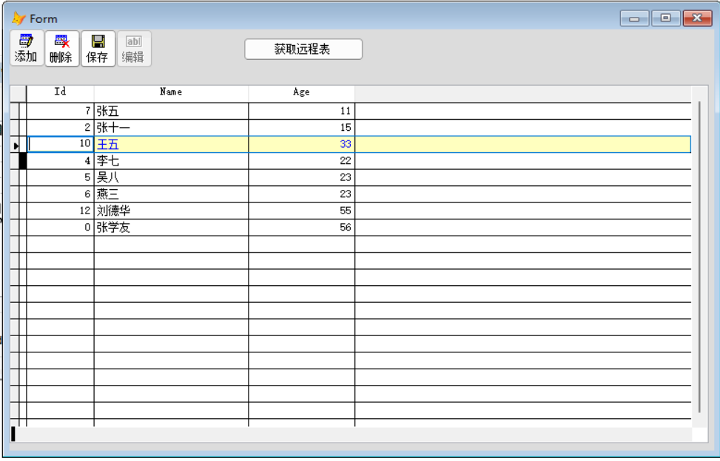720x461 pixels.
Task: Click the Form window fox icon
Action: click(18, 18)
